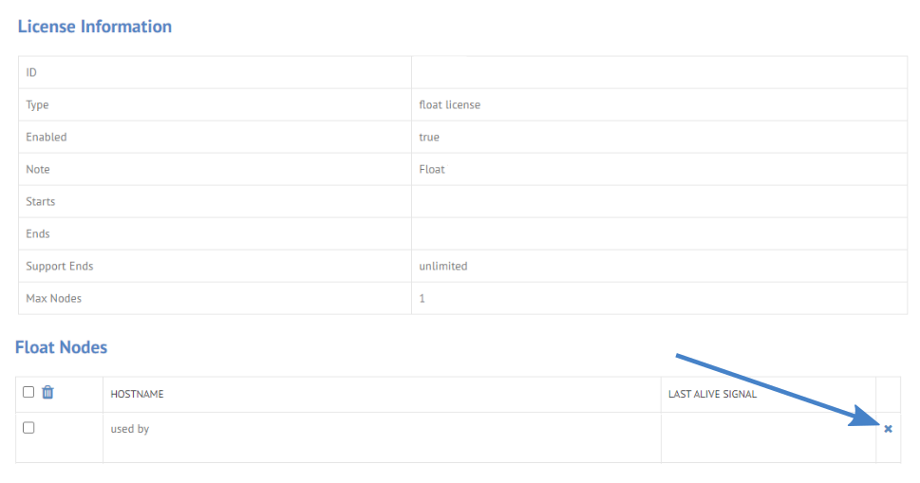
Task: Delete selected float nodes with trash icon
Action: pos(48,392)
